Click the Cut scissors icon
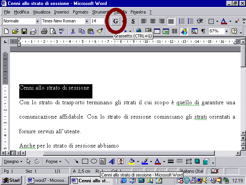246x185 pixels. click(x=73, y=31)
